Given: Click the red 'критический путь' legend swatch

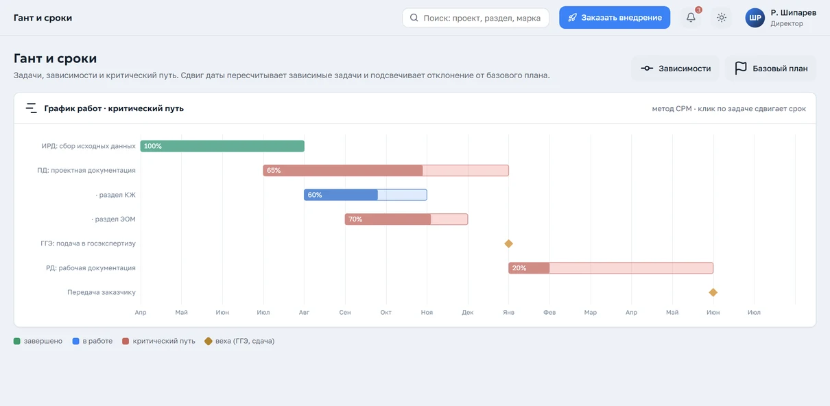Looking at the screenshot, I should 126,341.
